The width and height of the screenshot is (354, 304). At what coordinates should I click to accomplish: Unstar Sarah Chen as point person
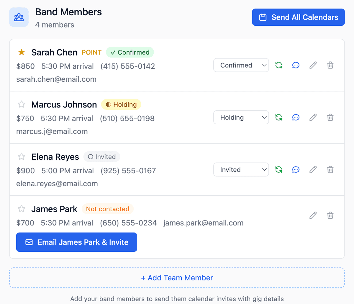(x=21, y=52)
